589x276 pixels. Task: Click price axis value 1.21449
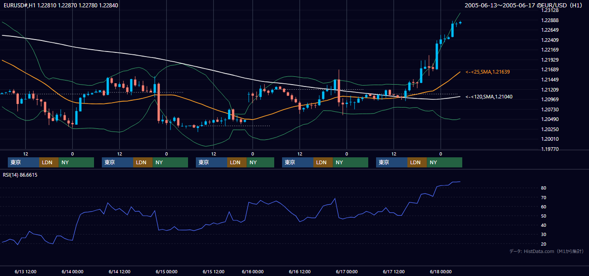pyautogui.click(x=549, y=80)
